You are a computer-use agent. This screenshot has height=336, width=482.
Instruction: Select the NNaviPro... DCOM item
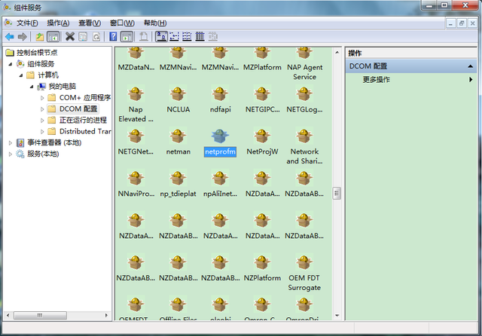click(x=136, y=185)
